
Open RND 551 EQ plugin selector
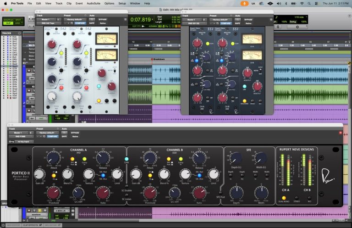(x=194, y=23)
